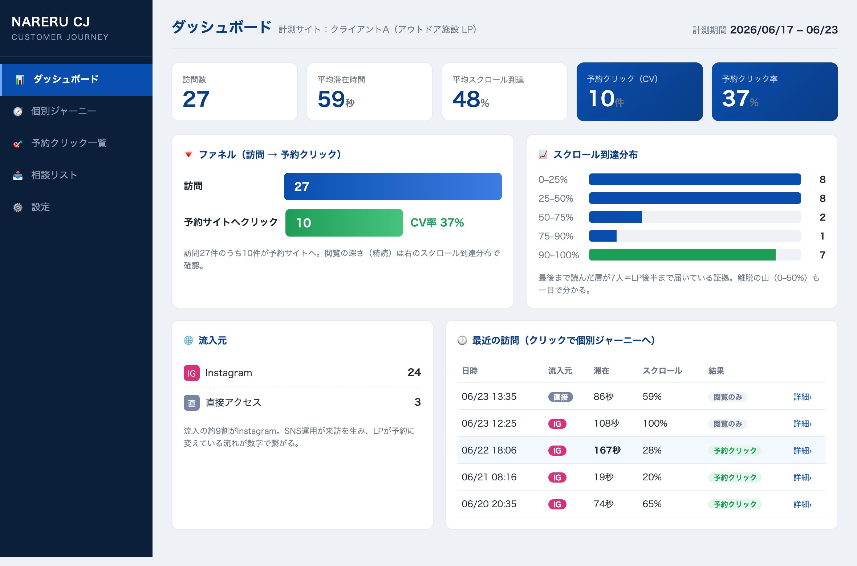857x566 pixels.
Task: Click 予約クリック tag in 06/20 20:35 row
Action: (735, 504)
